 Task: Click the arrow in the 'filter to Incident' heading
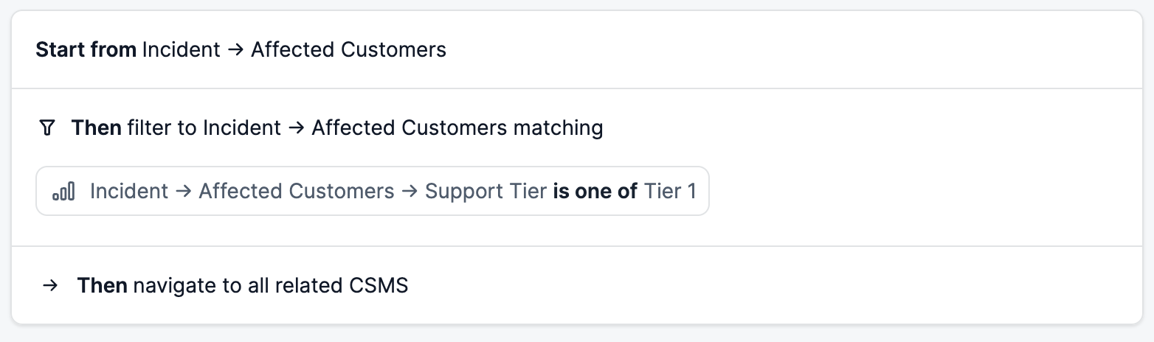tap(297, 128)
